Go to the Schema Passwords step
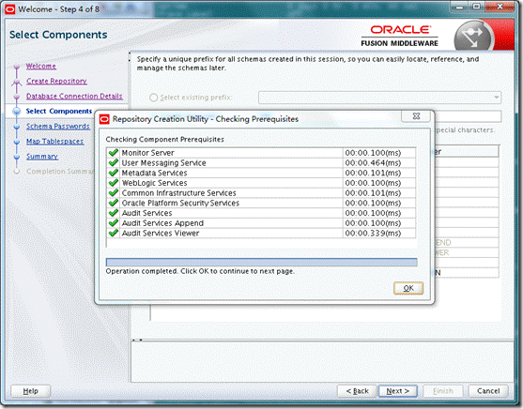The width and height of the screenshot is (523, 409). point(58,126)
